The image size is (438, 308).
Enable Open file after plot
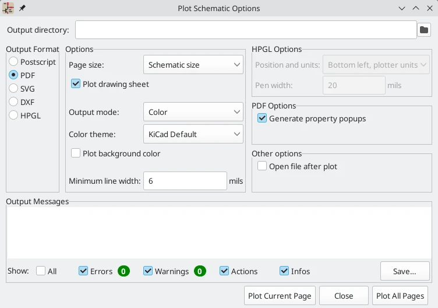[x=262, y=166]
